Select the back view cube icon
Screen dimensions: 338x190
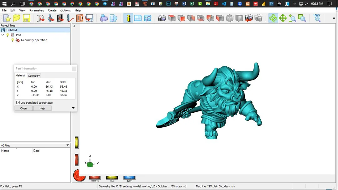point(210,18)
